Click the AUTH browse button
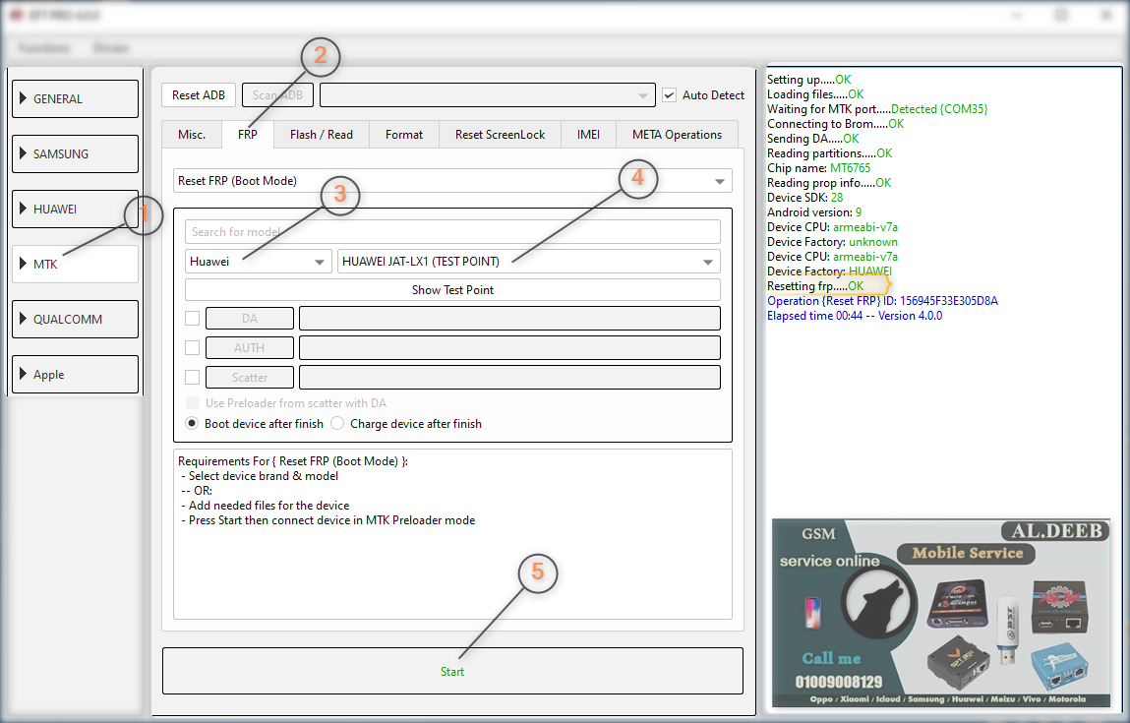The image size is (1130, 723). pyautogui.click(x=250, y=347)
